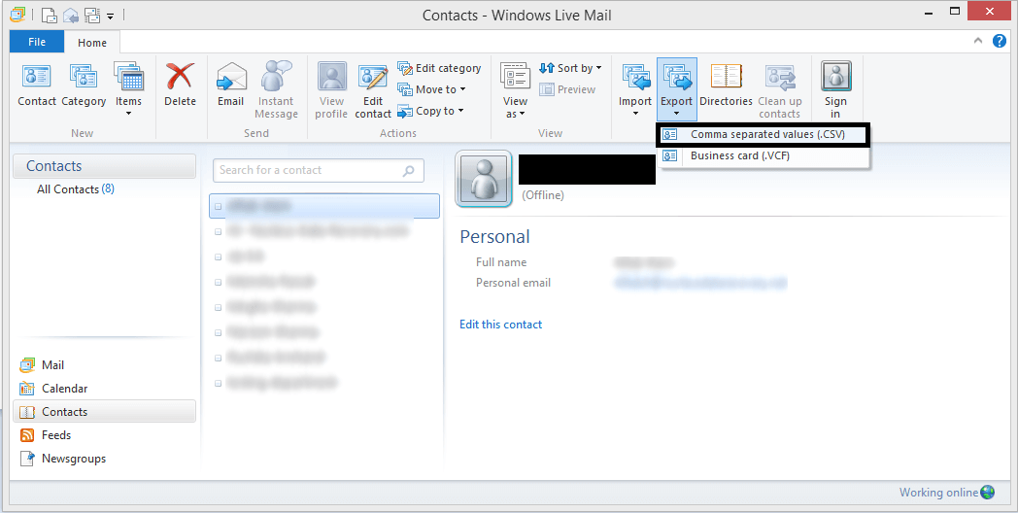Viewport: 1018px width, 513px height.
Task: Click the contact avatar picture
Action: (484, 179)
